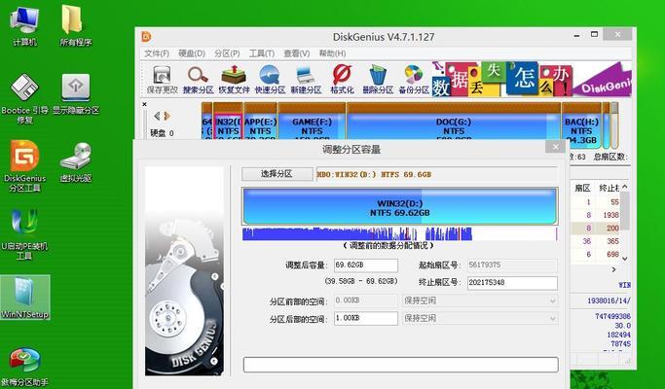Select BAC(H:) partition in disk map
665x389 pixels.
[x=581, y=126]
